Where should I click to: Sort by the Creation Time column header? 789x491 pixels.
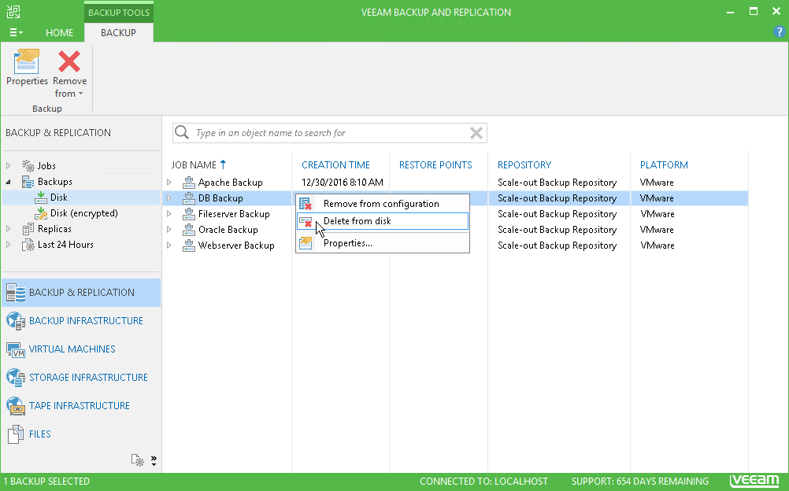click(x=335, y=165)
